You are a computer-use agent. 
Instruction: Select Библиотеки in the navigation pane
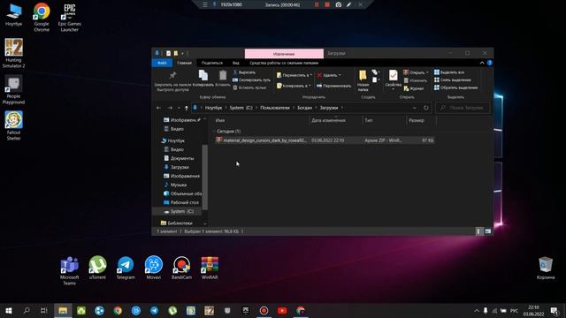(x=177, y=223)
